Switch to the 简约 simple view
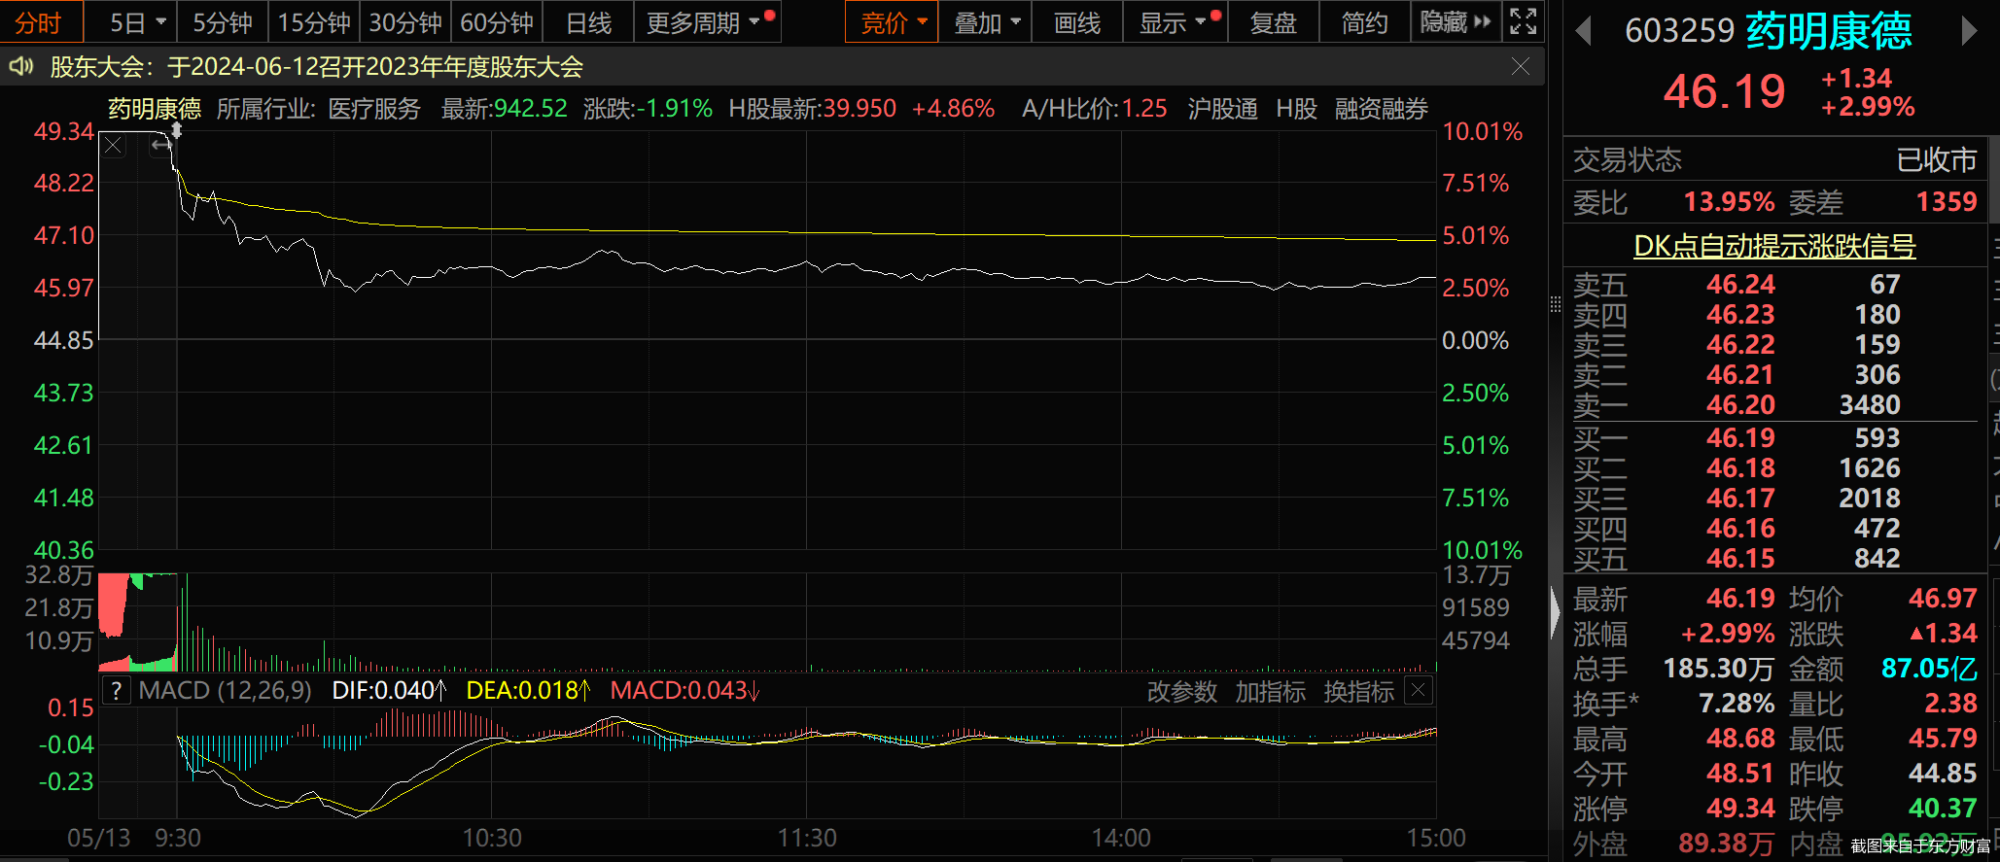This screenshot has height=862, width=2000. pyautogui.click(x=1365, y=22)
